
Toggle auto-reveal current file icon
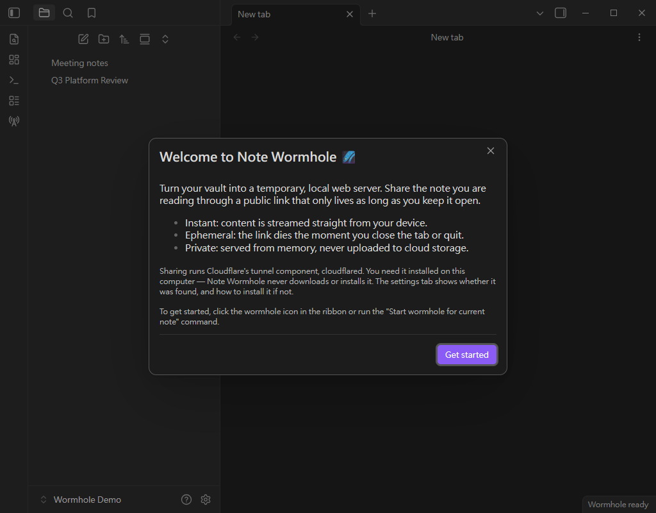pyautogui.click(x=145, y=39)
